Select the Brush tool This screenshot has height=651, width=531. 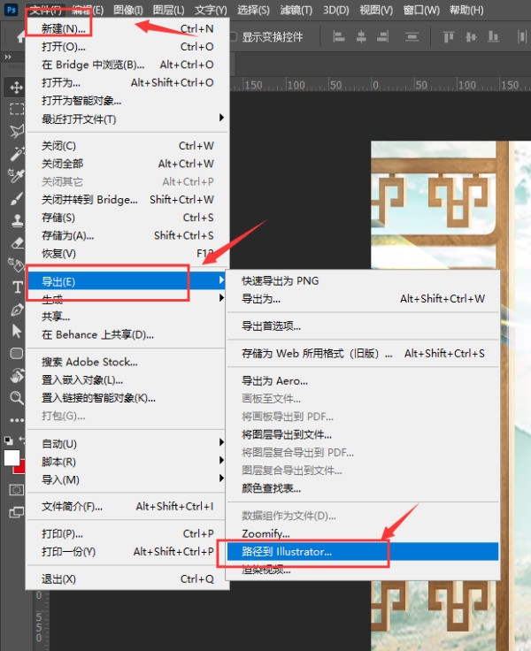point(16,197)
